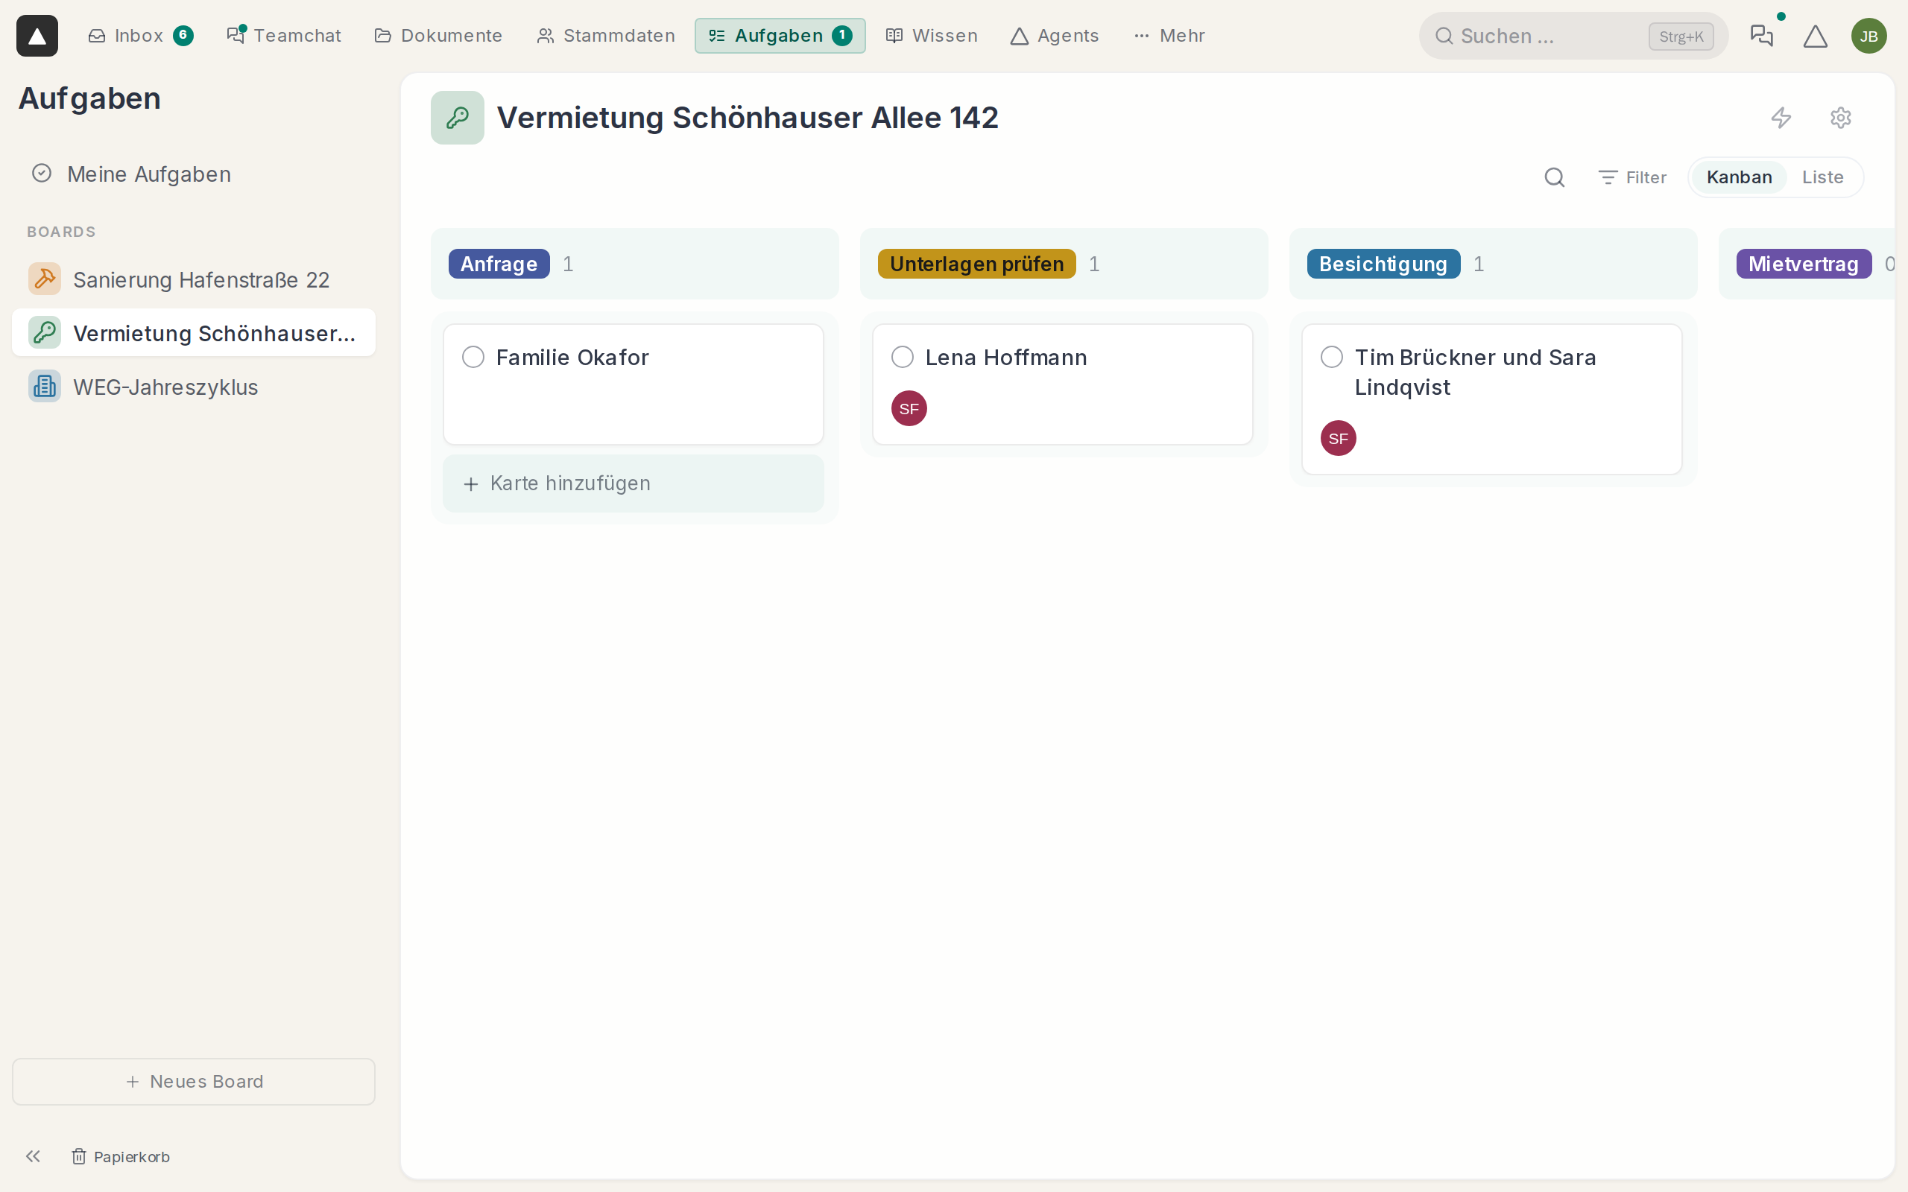Image resolution: width=1908 pixels, height=1192 pixels.
Task: Click the black triangle app logo
Action: 37,36
